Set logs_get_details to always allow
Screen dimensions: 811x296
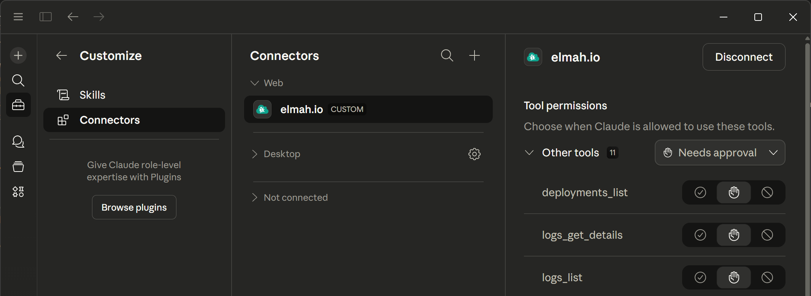click(700, 235)
